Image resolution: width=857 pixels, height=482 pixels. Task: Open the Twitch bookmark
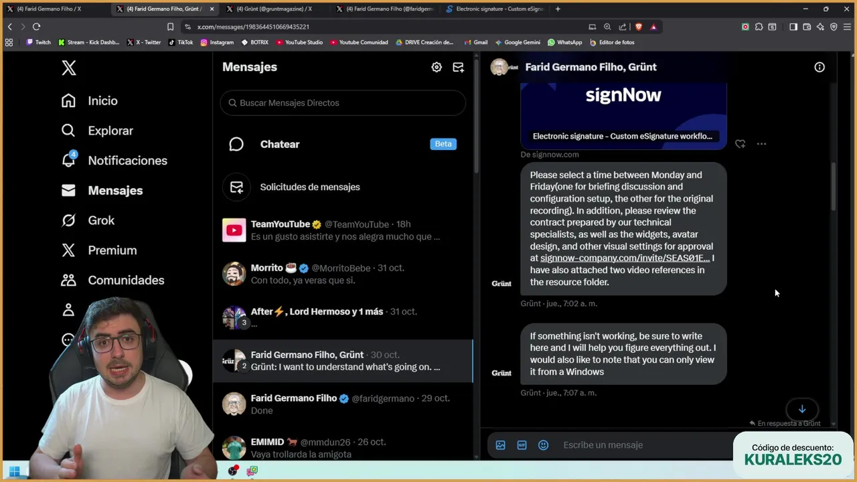coord(38,42)
